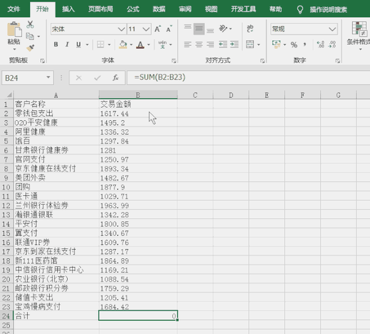Increase font size with larger A
370x334 pixels.
158,29
